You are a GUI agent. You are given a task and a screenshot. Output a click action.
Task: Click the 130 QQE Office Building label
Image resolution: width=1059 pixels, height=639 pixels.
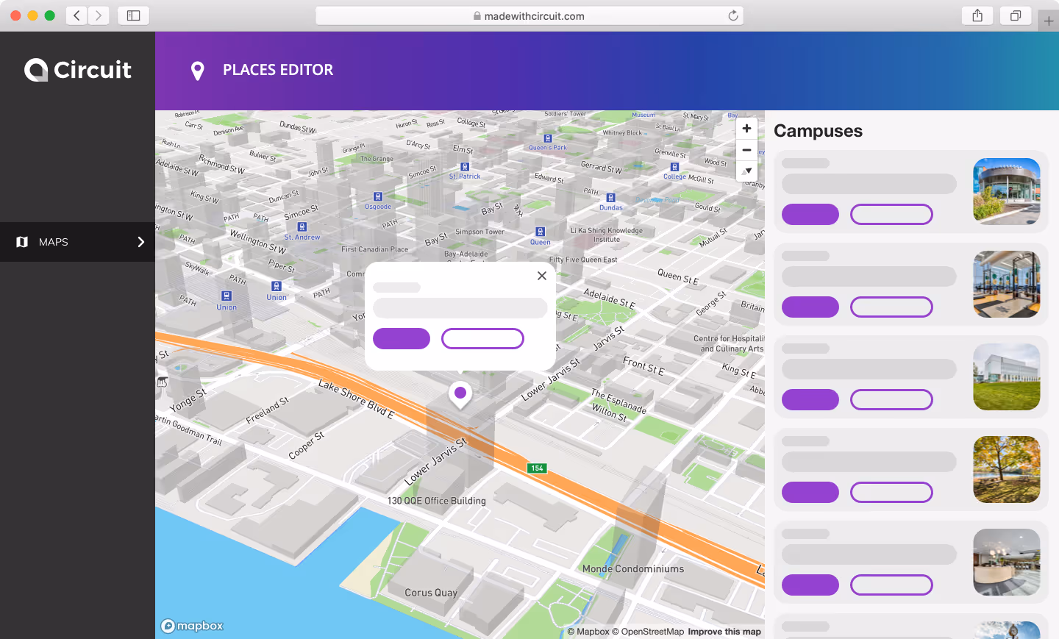click(437, 501)
